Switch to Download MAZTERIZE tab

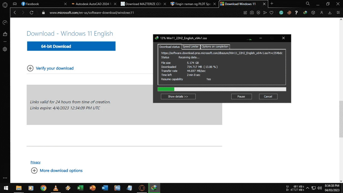coord(144,4)
